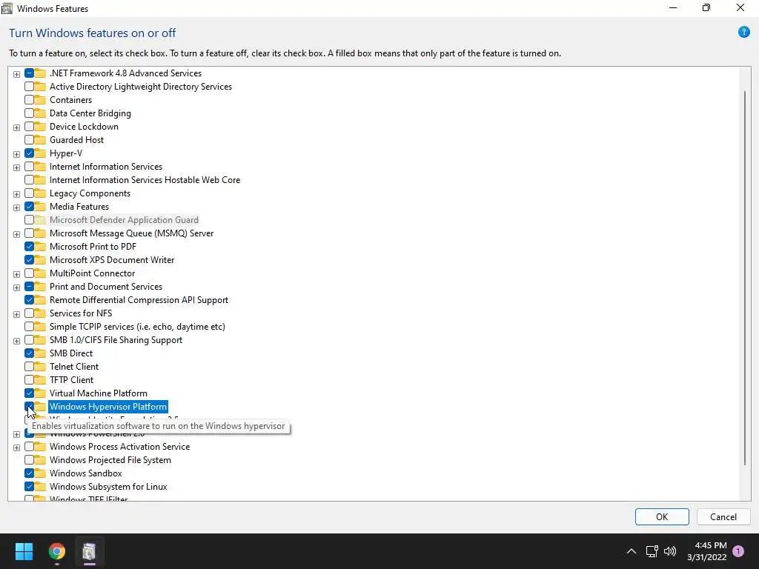Image resolution: width=759 pixels, height=569 pixels.
Task: Click the Guarded Host folder icon
Action: click(x=40, y=140)
